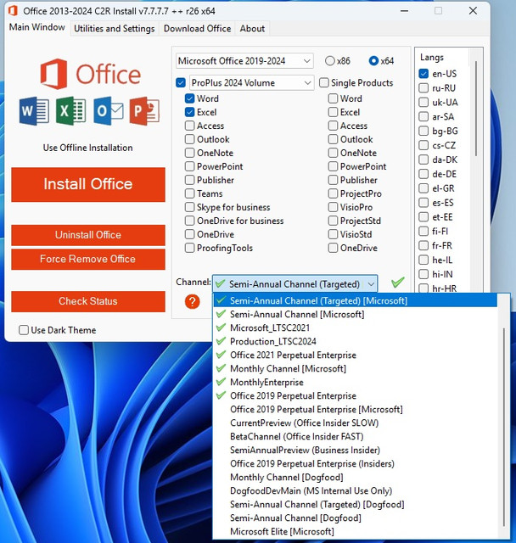Image resolution: width=516 pixels, height=543 pixels.
Task: Uncheck Word in the ProPlus suite list
Action: (189, 98)
